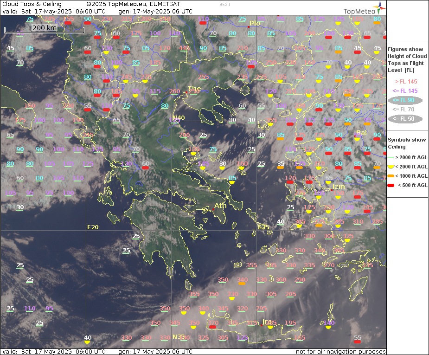Click the '©2025 TopMeteo.eu, EUMETSAT' copyright text
The width and height of the screenshot is (429, 355).
tap(133, 4)
